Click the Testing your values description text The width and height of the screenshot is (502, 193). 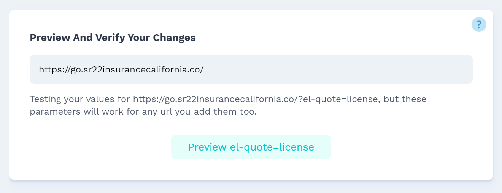[x=228, y=106]
